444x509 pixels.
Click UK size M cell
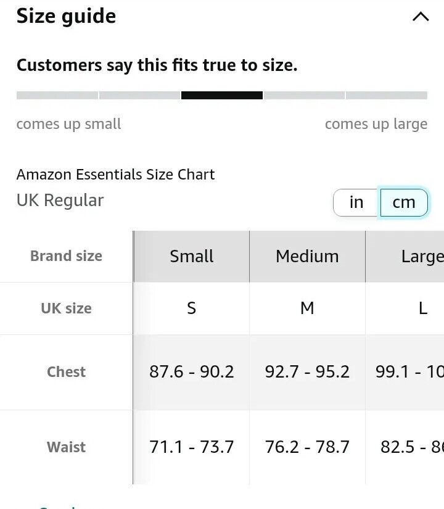coord(307,308)
